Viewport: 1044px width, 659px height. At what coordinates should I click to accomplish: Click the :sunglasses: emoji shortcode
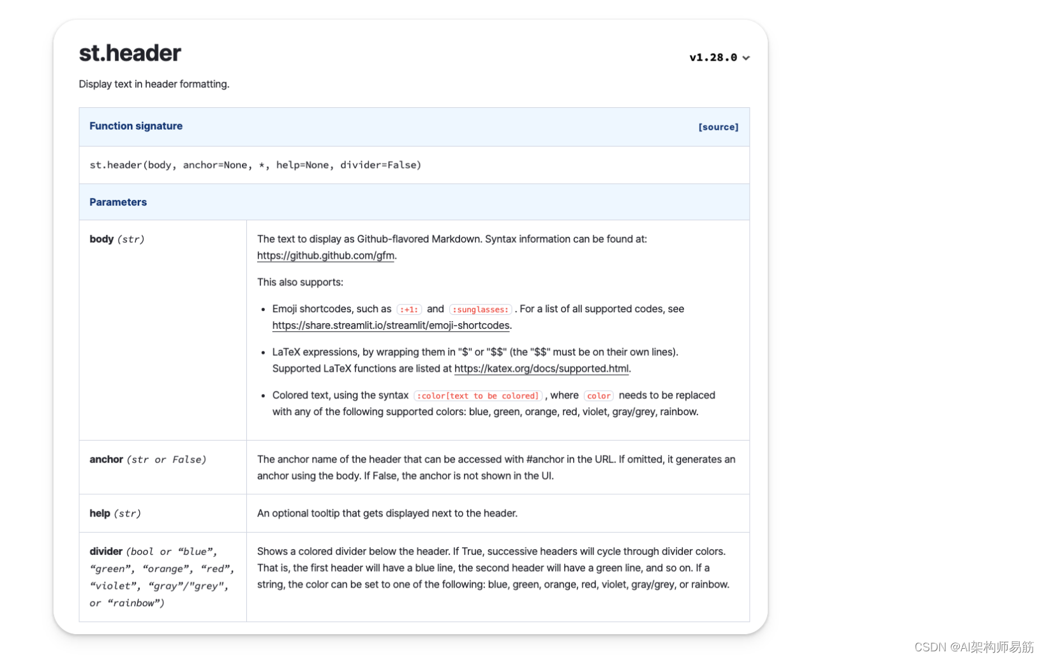(481, 310)
